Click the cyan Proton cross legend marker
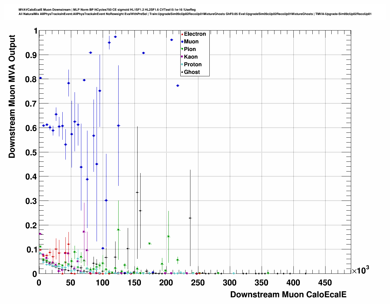 click(182, 64)
